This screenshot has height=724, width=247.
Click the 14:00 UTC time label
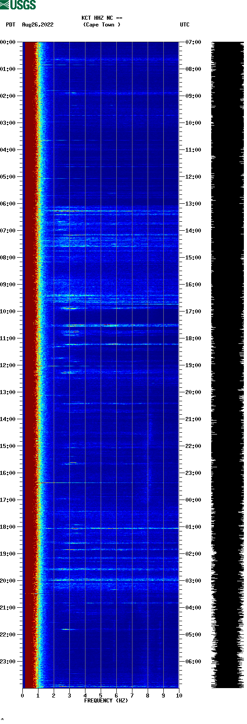click(193, 231)
